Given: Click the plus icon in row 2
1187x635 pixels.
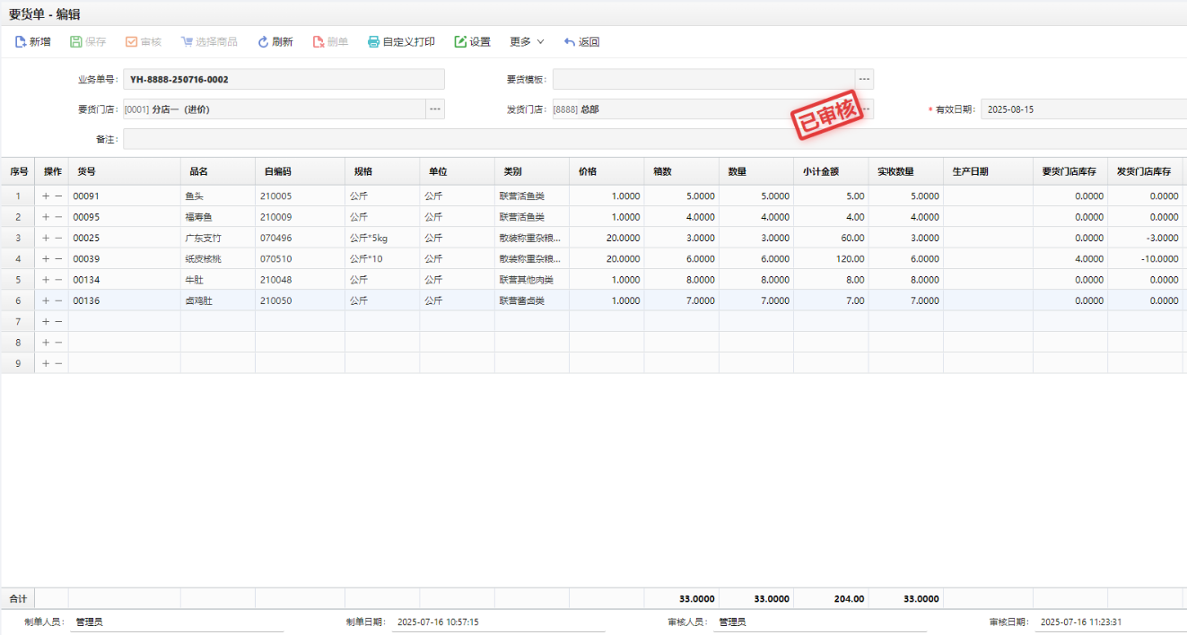Looking at the screenshot, I should point(46,217).
